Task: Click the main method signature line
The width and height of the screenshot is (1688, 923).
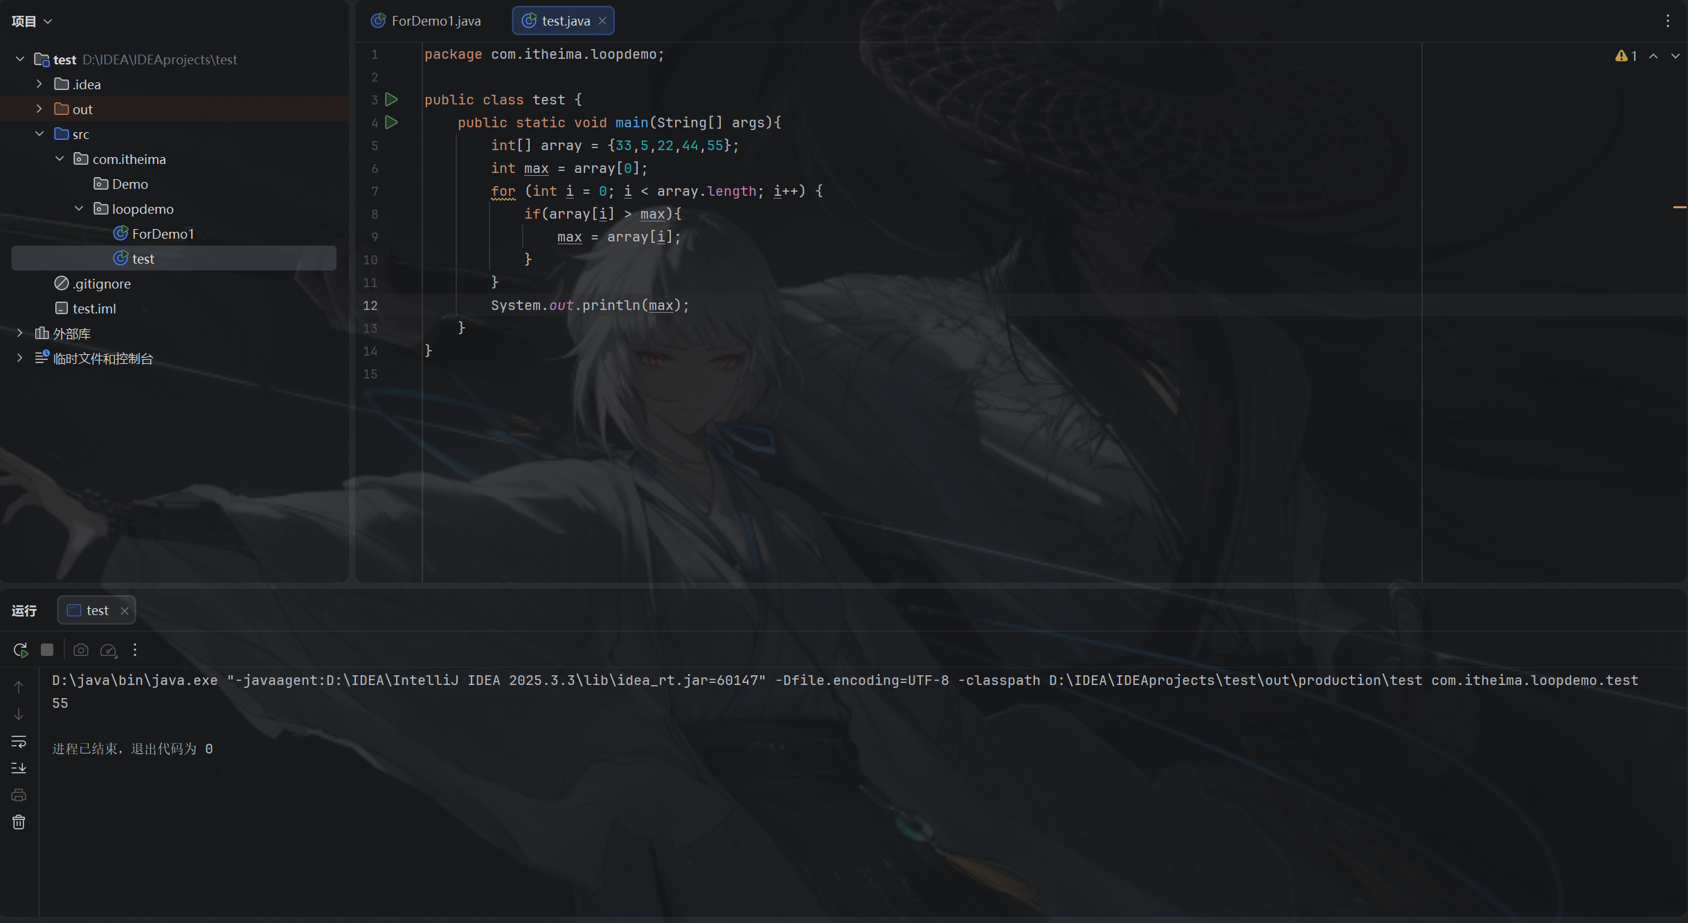Action: pos(620,122)
